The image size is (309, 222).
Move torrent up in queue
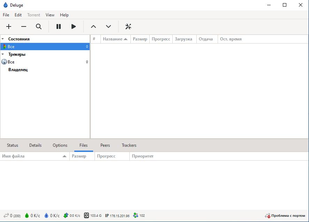click(x=93, y=26)
